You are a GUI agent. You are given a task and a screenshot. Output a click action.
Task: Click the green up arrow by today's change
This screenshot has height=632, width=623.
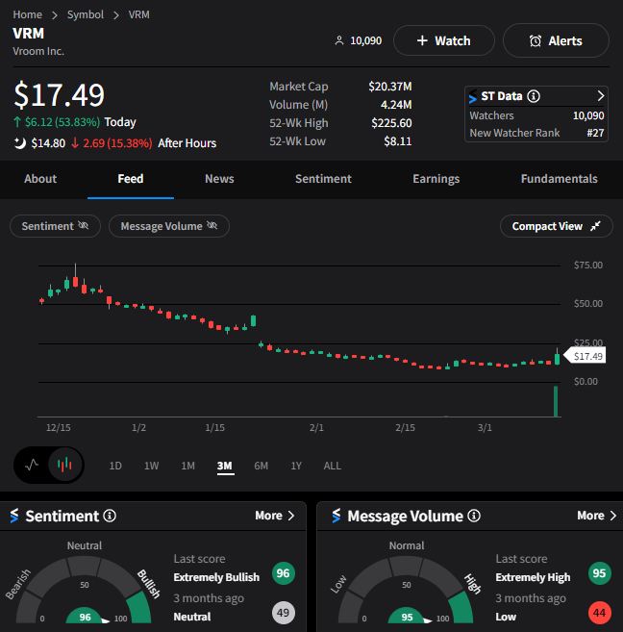(17, 122)
